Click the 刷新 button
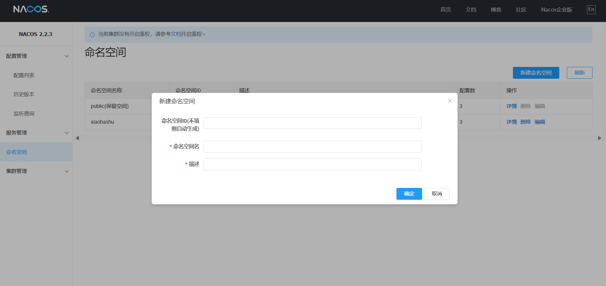Viewport: 606px width, 286px height. tap(579, 73)
